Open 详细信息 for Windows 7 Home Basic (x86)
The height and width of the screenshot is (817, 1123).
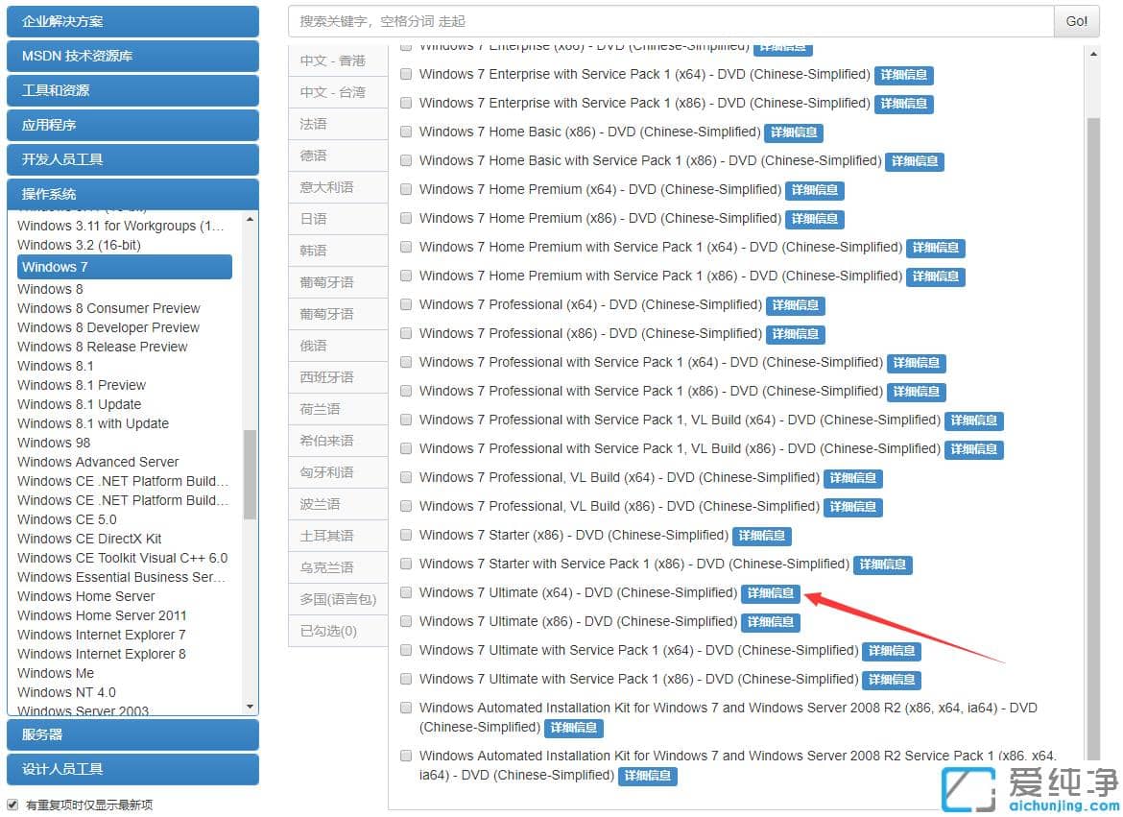click(x=794, y=132)
